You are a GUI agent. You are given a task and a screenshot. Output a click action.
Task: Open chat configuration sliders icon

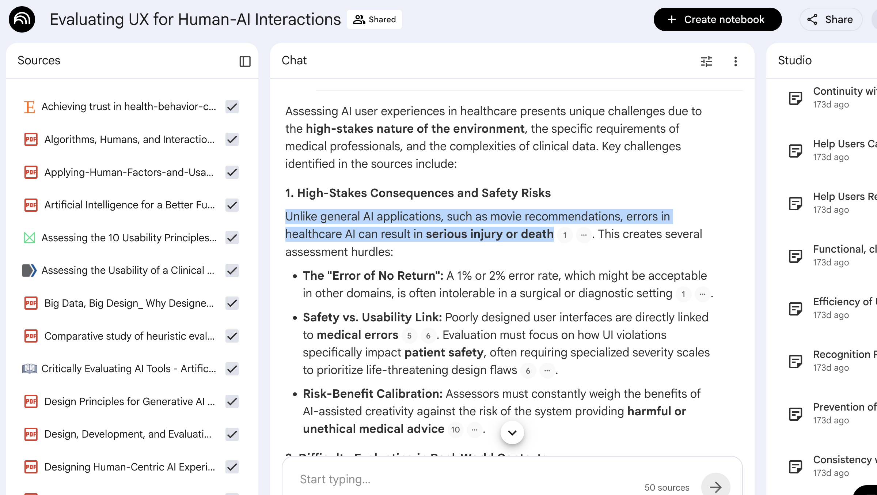706,61
